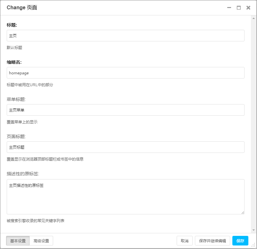The image size is (257, 249).
Task: Click the scrollbar down arrow
Action: tap(253, 230)
